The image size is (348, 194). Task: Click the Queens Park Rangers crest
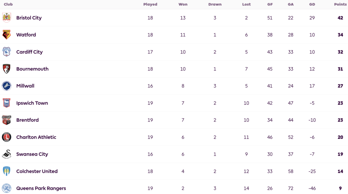(x=7, y=188)
